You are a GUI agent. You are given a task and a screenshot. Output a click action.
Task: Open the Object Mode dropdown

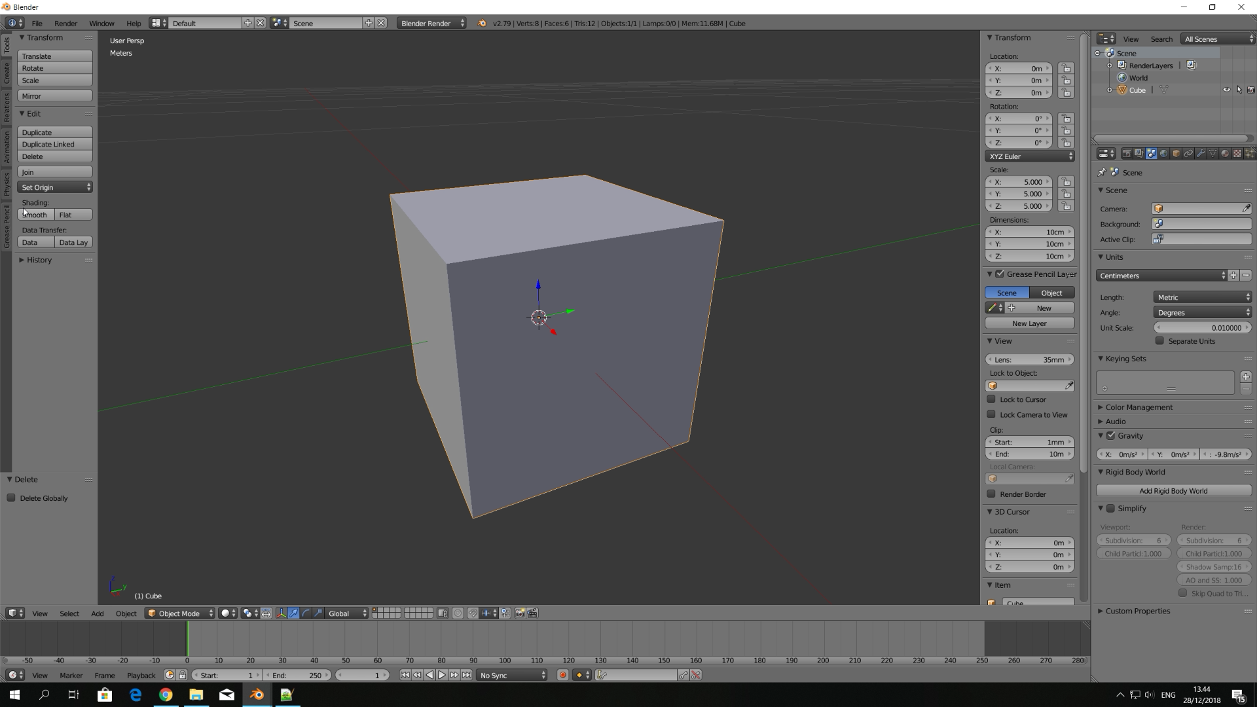point(180,613)
